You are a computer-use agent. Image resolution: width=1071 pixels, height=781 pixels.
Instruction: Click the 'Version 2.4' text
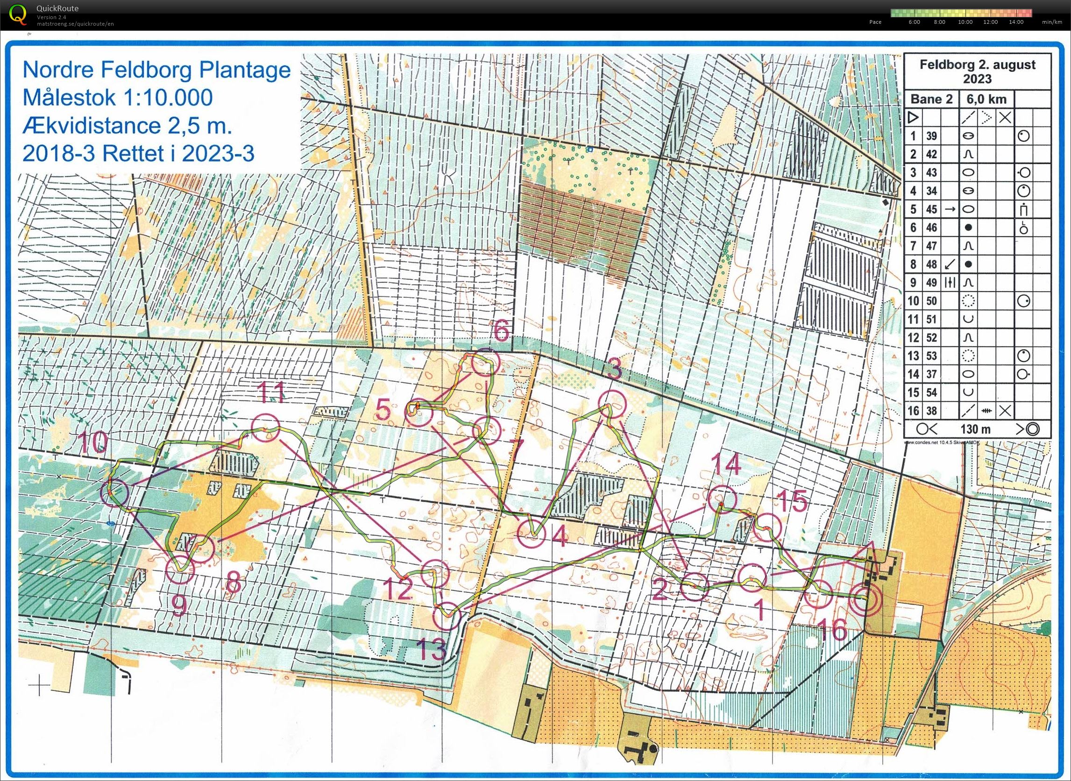pyautogui.click(x=51, y=17)
